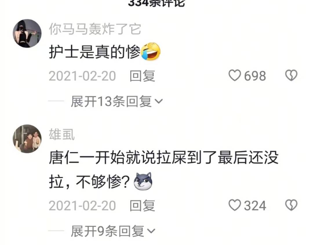313x245 pixels.
Task: Dislike the comment with 324 likes
Action: pos(291,205)
